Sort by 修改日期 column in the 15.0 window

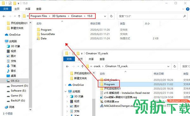click(x=95, y=24)
